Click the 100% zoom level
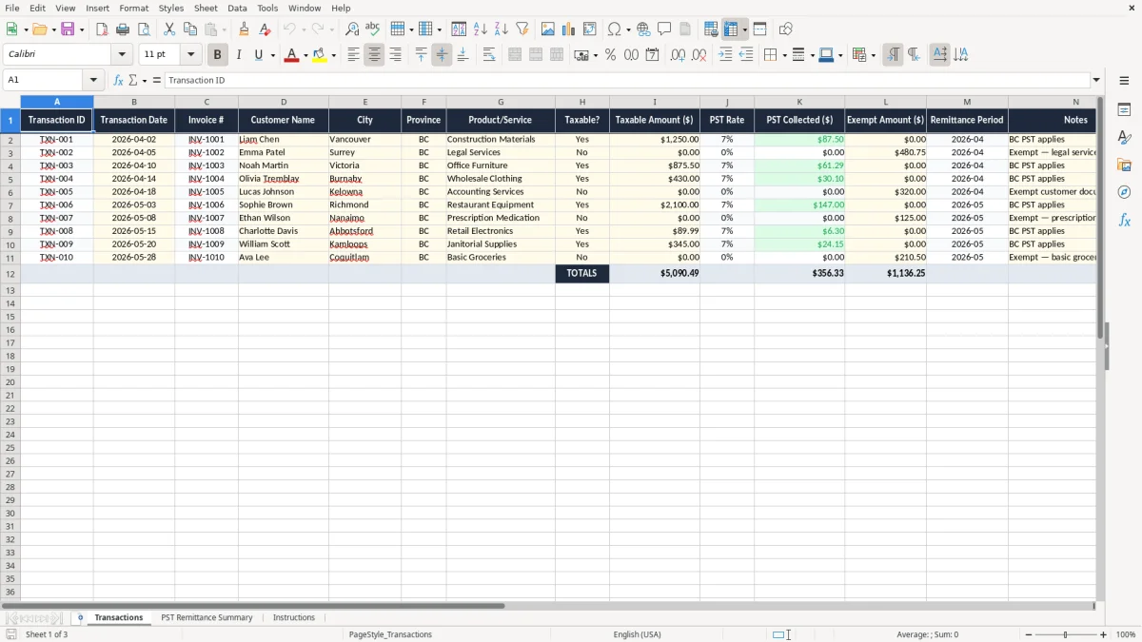 click(1126, 634)
